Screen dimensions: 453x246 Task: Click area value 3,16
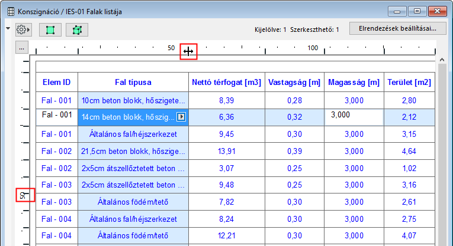pyautogui.click(x=409, y=185)
